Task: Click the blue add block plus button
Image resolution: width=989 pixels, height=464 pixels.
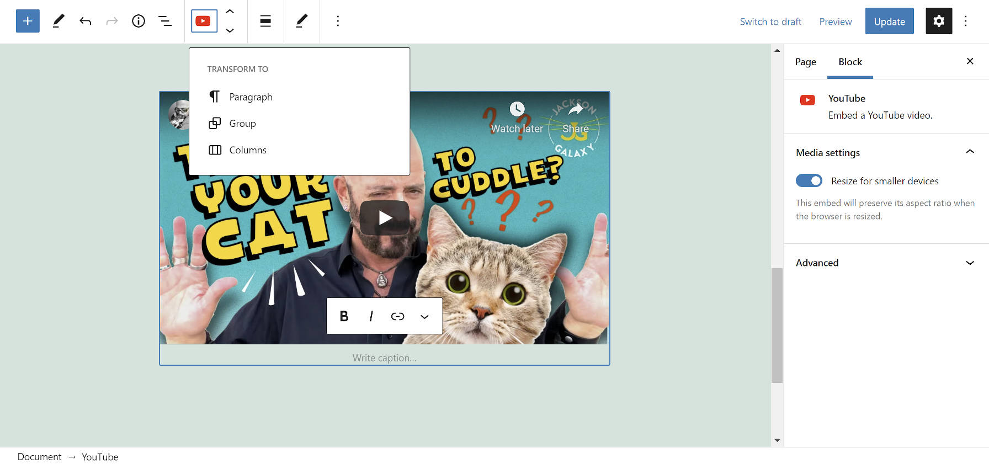Action: coord(28,21)
